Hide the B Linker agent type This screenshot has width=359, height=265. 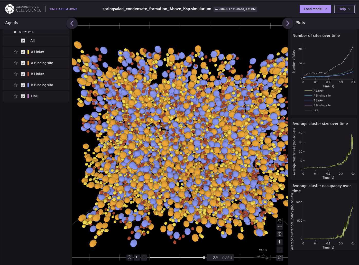point(23,74)
